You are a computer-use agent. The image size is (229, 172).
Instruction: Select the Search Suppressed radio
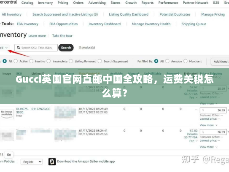(100, 61)
